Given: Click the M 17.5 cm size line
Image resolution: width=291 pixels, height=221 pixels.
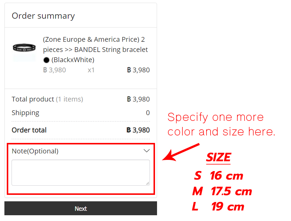Looking at the screenshot, I should coord(222,191).
